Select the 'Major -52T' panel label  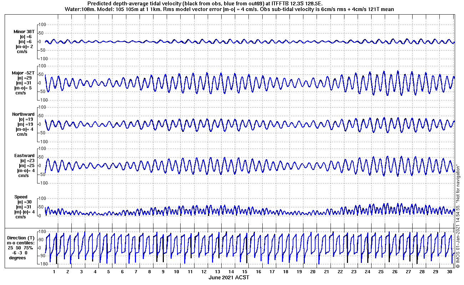click(x=23, y=73)
